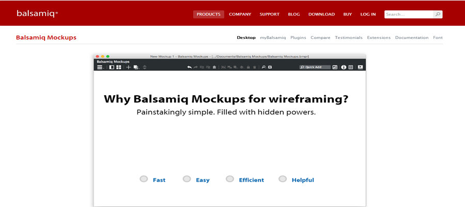Open the PRODUCTS menu
This screenshot has height=207, width=465.
click(209, 14)
